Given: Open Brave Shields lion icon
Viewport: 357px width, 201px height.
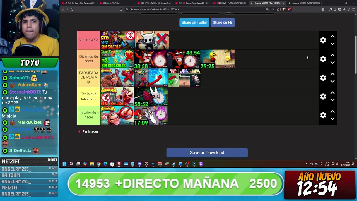Looking at the screenshot, I should 284,9.
